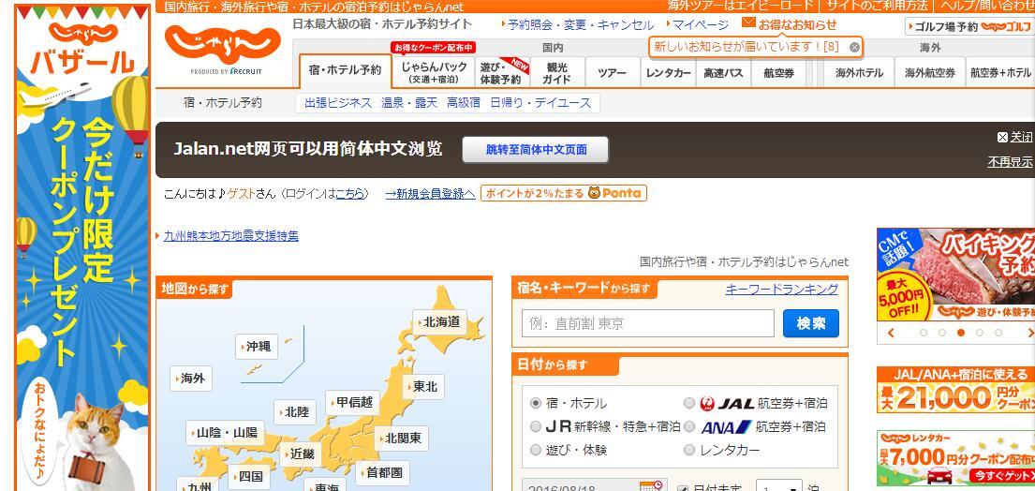1035x491 pixels.
Task: Focus the keyword search input field
Action: pos(647,323)
